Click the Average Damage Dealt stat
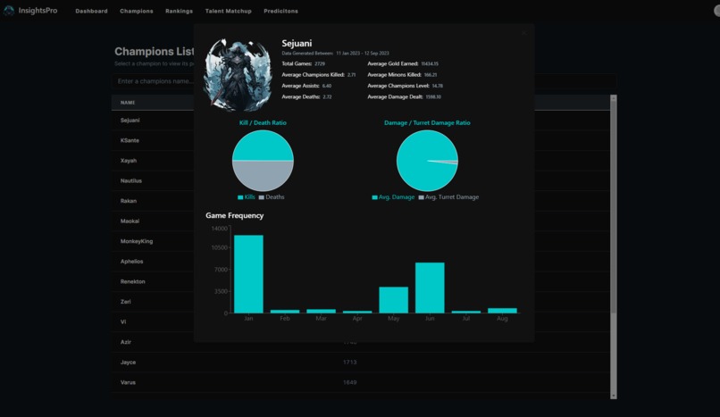 [x=404, y=96]
